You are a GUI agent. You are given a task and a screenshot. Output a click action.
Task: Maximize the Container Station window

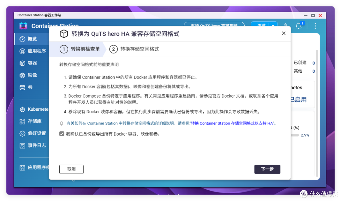click(313, 16)
